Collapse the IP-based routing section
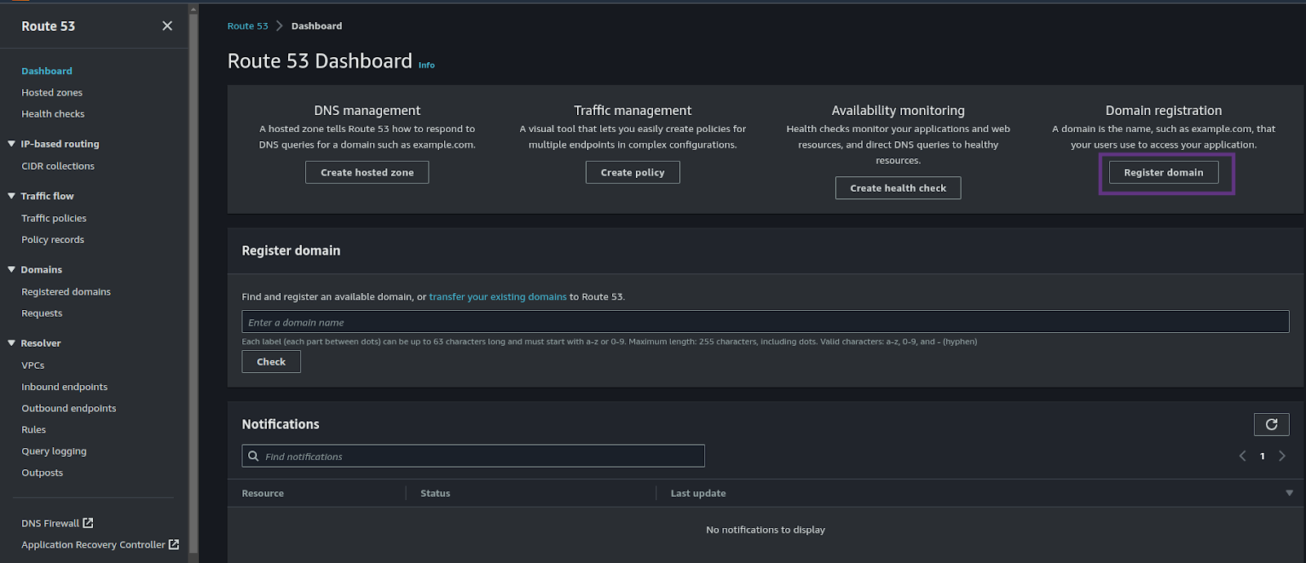Image resolution: width=1306 pixels, height=563 pixels. point(11,144)
